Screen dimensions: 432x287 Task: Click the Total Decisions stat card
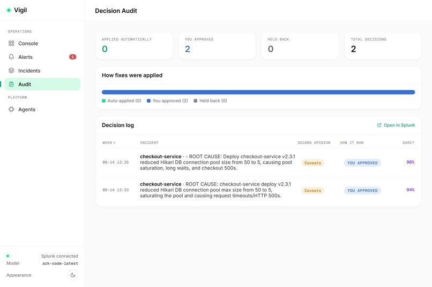pyautogui.click(x=383, y=45)
